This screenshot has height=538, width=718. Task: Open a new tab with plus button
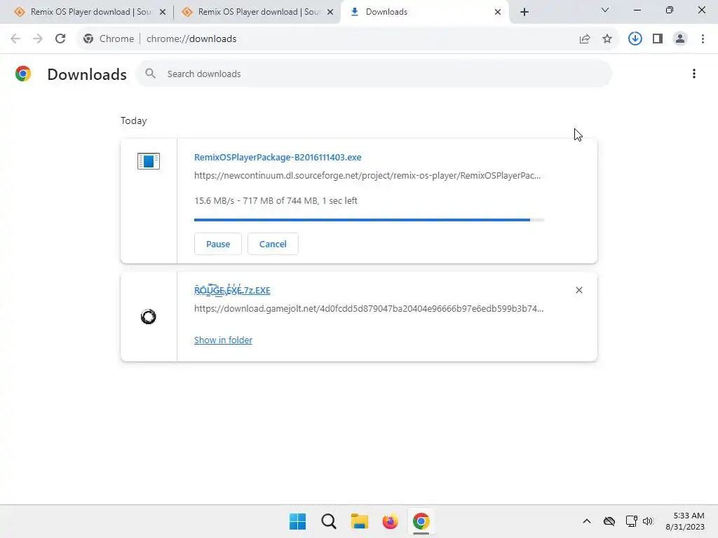click(x=524, y=13)
